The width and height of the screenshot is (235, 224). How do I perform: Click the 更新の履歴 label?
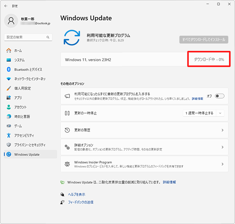(82, 130)
